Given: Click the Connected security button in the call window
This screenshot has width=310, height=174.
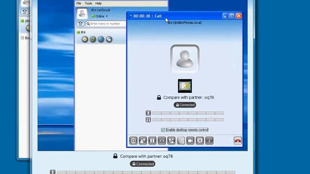Looking at the screenshot, I should click(x=185, y=105).
